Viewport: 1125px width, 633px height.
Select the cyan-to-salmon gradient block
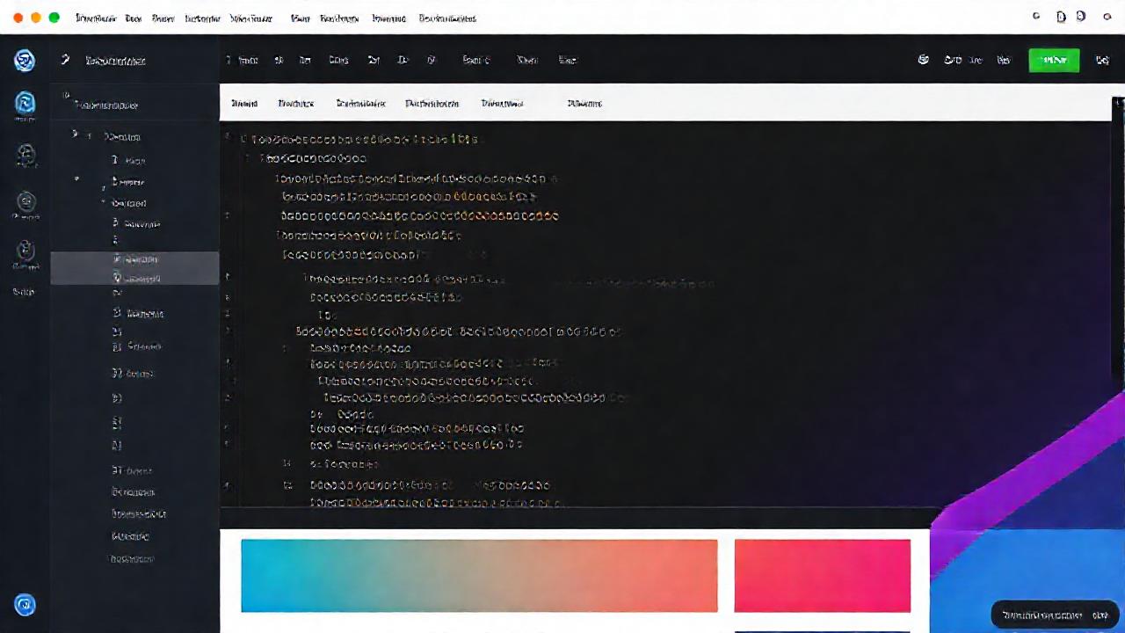tap(479, 575)
